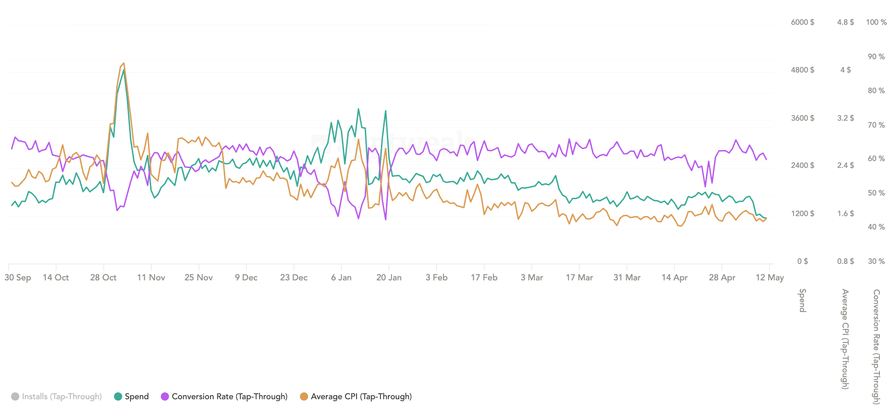Viewport: 896px width, 413px height.
Task: Toggle Conversion Rate (Tap-Through) legend series
Action: pos(229,396)
